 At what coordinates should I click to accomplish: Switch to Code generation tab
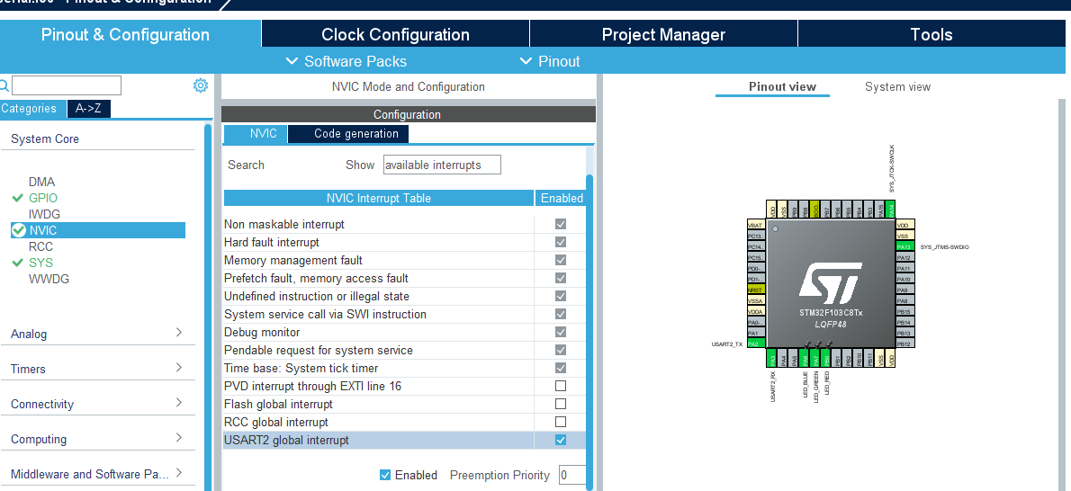[349, 134]
